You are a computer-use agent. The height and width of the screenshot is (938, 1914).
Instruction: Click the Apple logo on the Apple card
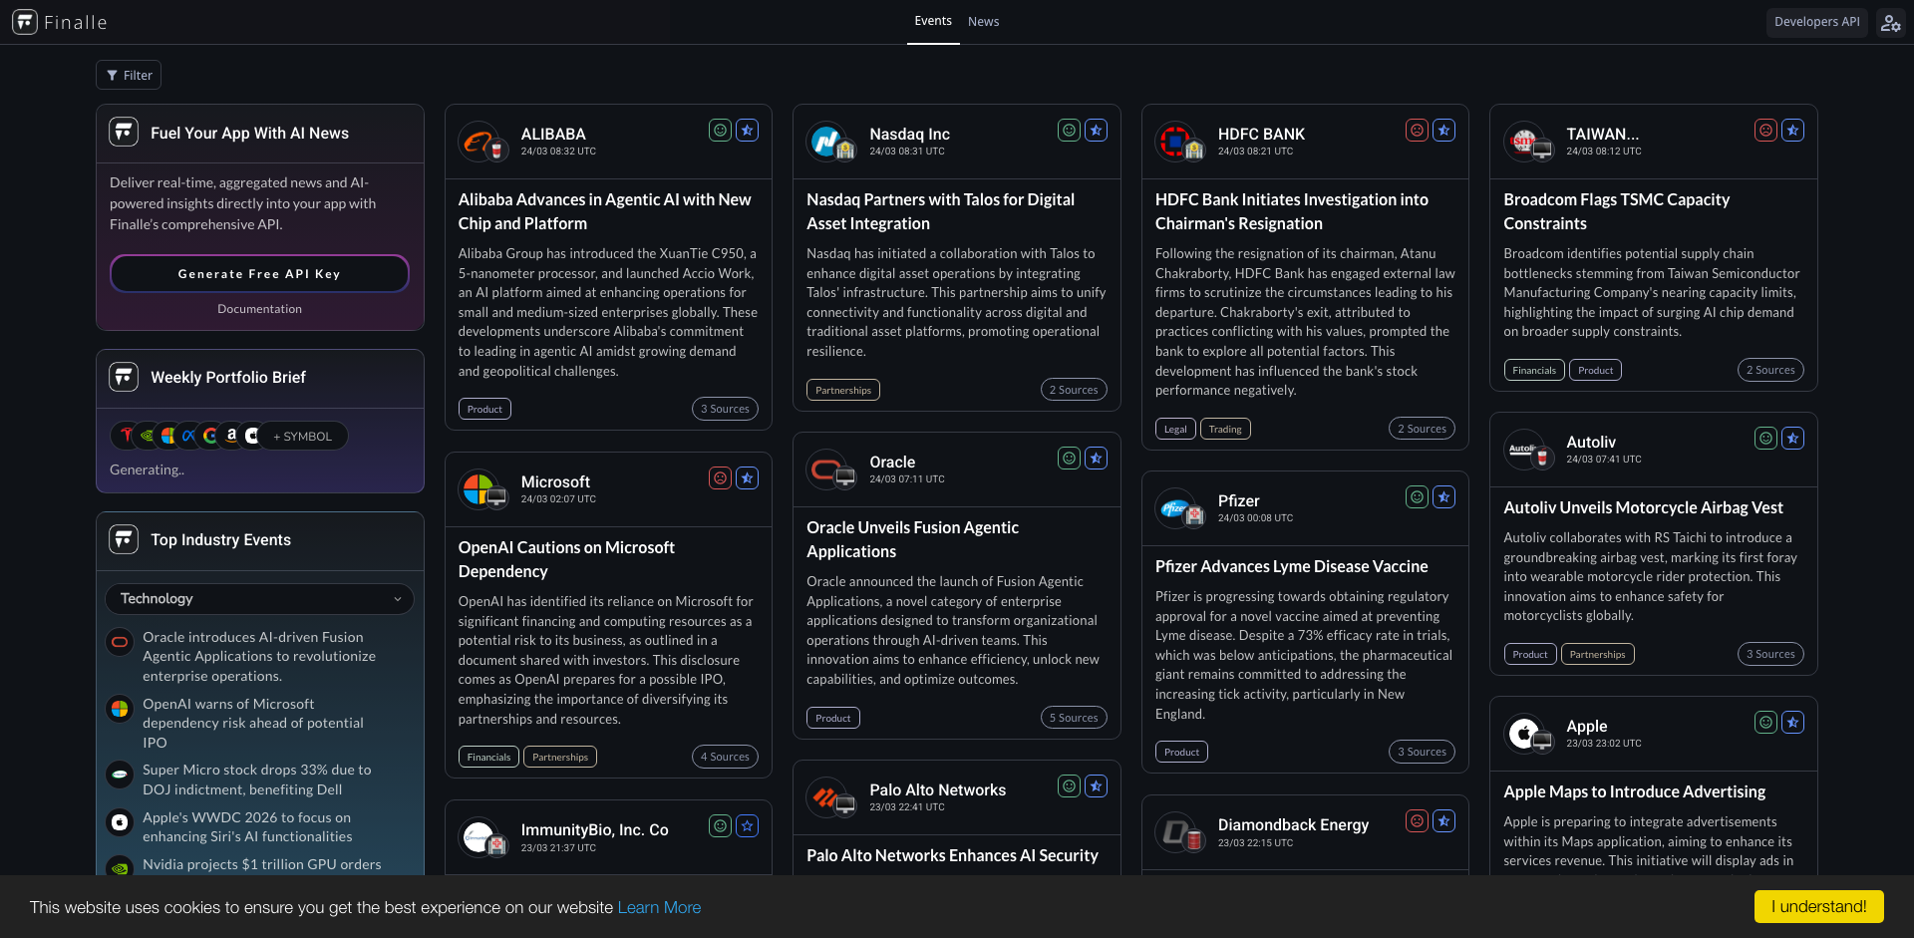coord(1525,734)
